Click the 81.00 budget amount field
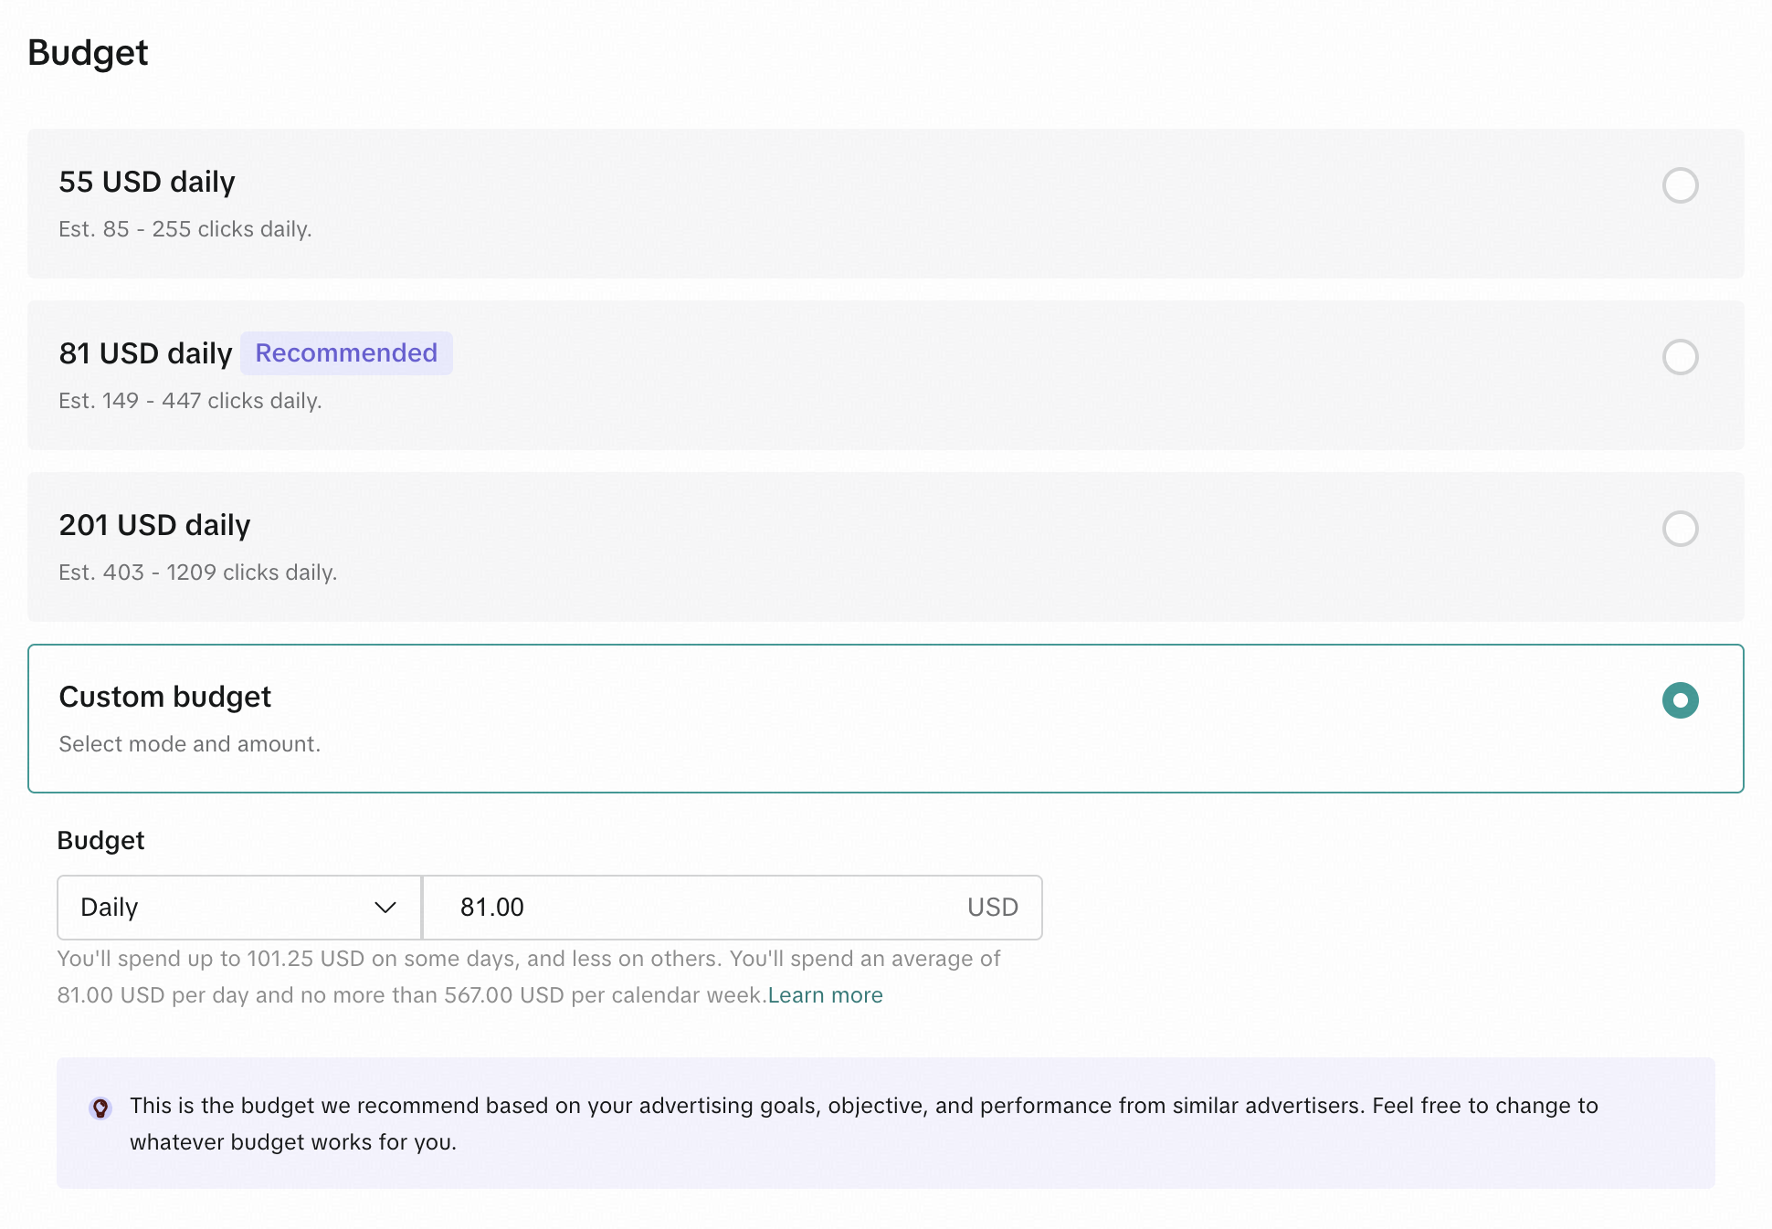 [694, 908]
